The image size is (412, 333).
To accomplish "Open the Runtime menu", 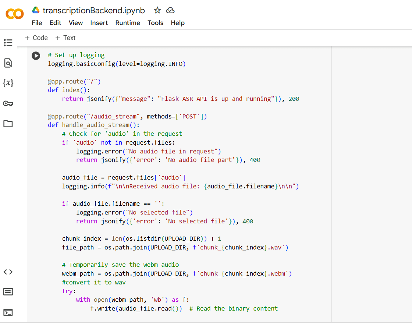I will pos(128,23).
